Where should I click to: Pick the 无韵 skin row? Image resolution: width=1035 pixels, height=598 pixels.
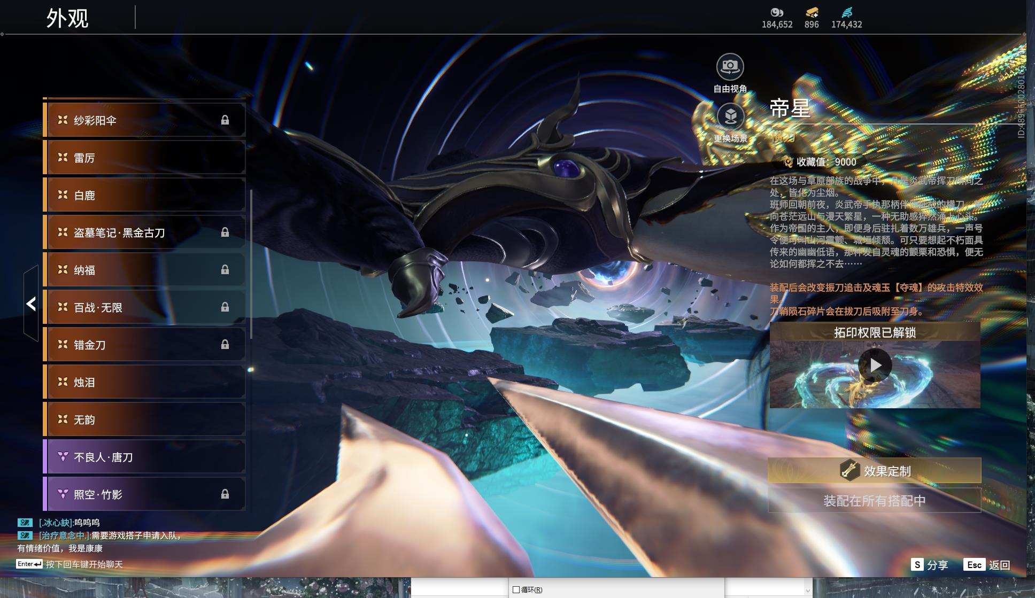click(144, 420)
